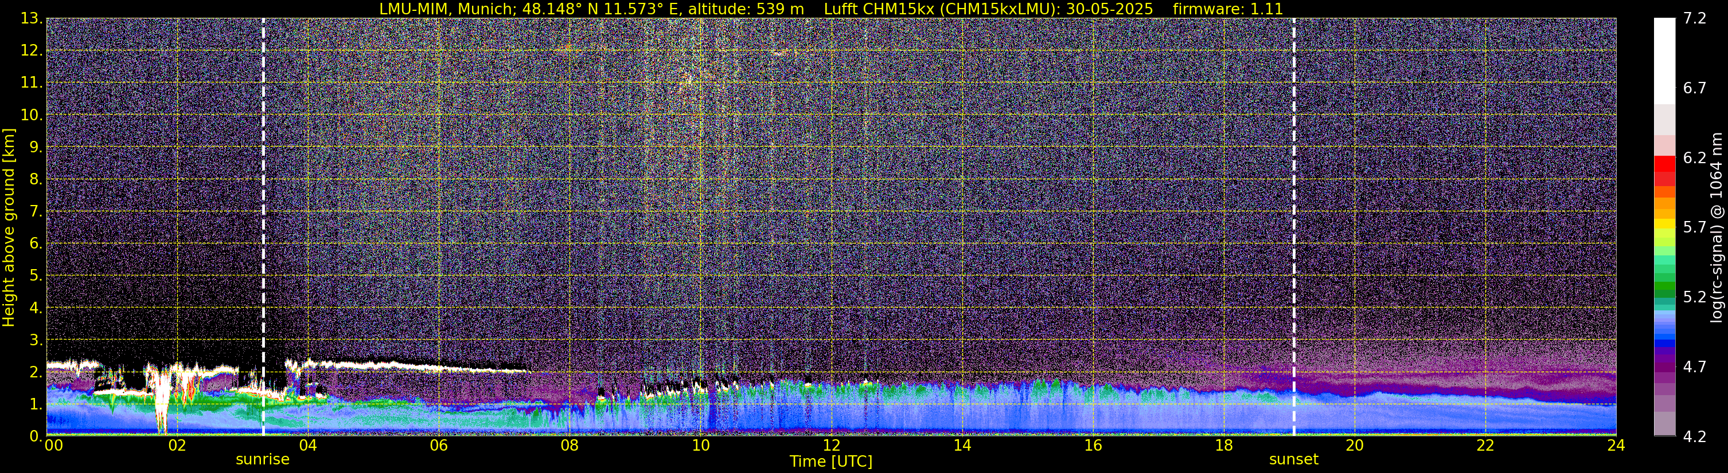Click the white dashed sunset line
The height and width of the screenshot is (473, 1728).
pyautogui.click(x=1293, y=227)
